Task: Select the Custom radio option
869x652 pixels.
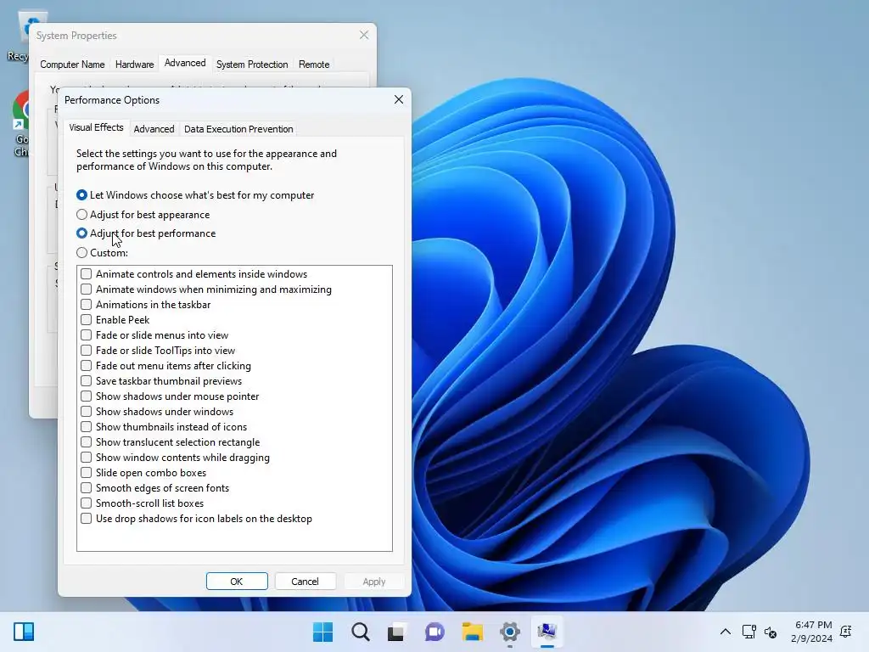Action: click(x=102, y=253)
